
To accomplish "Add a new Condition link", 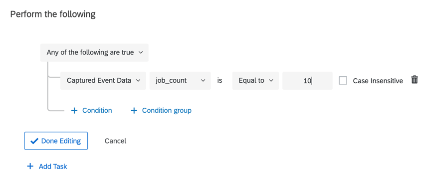I will 91,111.
